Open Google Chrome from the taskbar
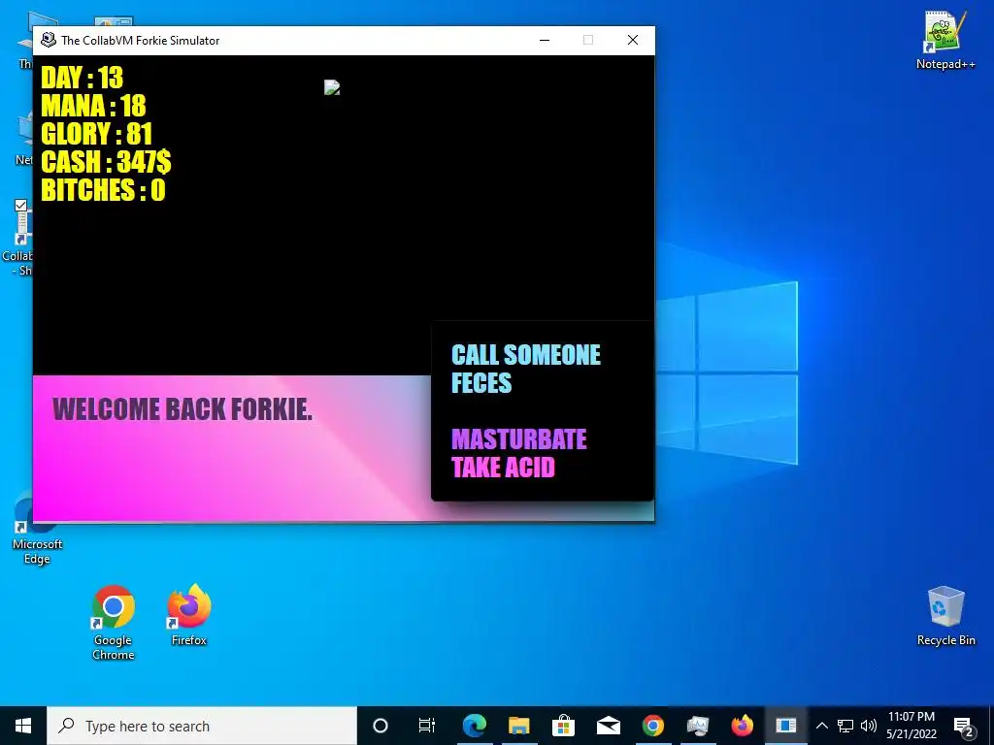994x745 pixels. click(653, 726)
